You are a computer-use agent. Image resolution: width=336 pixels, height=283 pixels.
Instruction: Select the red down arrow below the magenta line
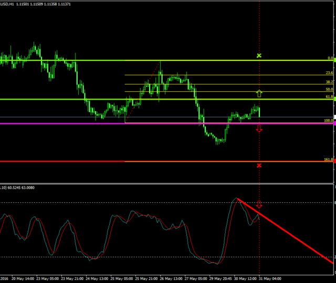pos(259,129)
